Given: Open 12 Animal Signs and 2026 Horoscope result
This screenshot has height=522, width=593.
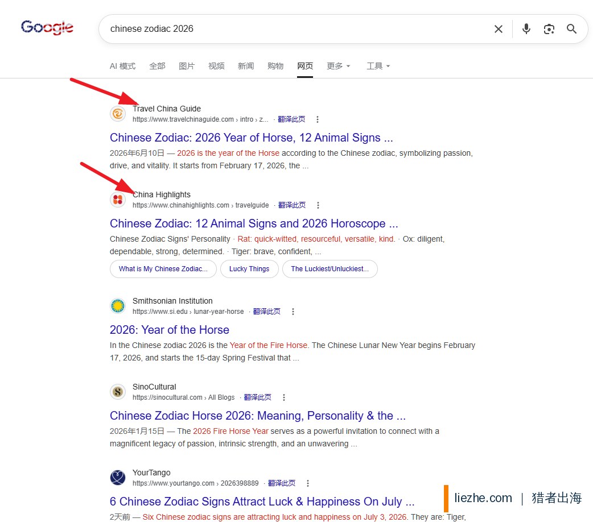Looking at the screenshot, I should coord(254,223).
